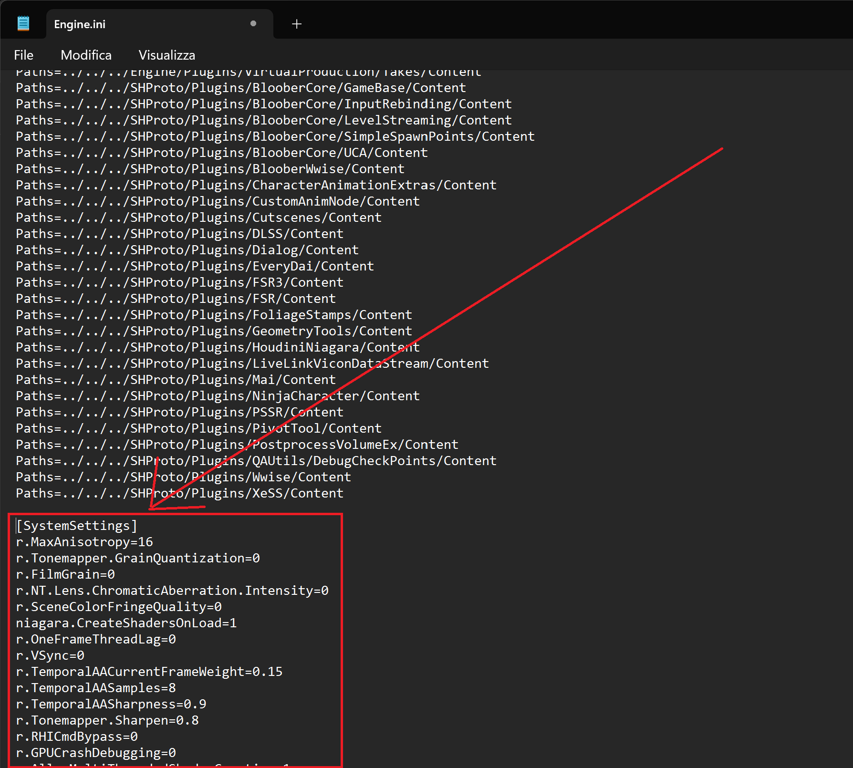Click the r.TemporalAACurrentFrameWeight=0.15 line
Image resolution: width=853 pixels, height=768 pixels.
pos(149,672)
